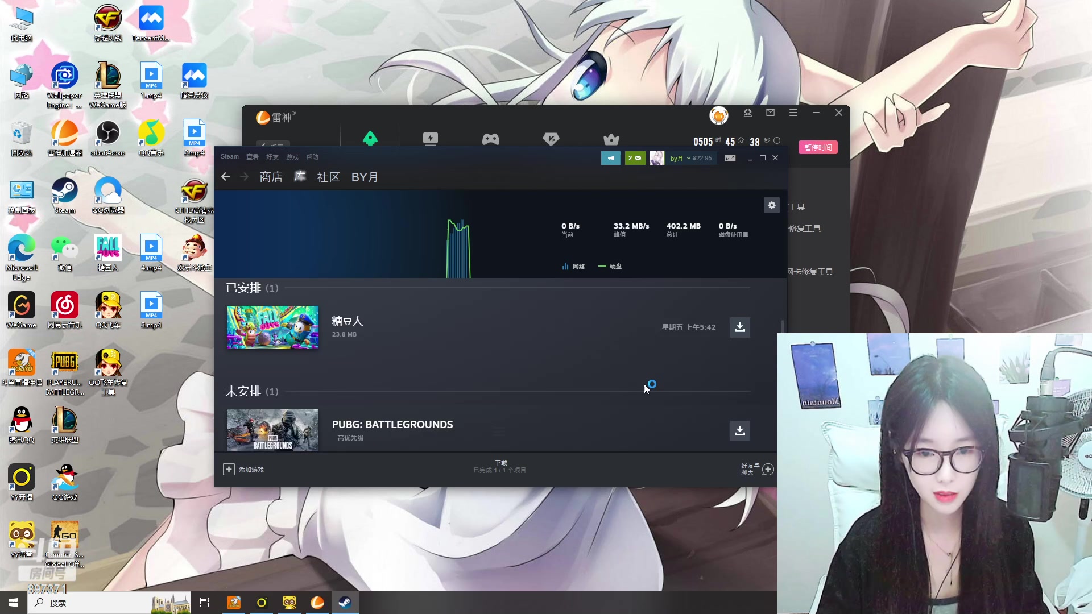Screen dimensions: 1092x614
Task: Open the Wallpaper Engine desktop icon
Action: coord(65,85)
